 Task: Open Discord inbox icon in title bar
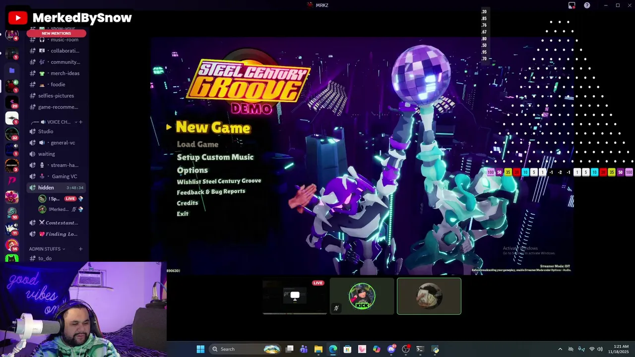tap(571, 5)
